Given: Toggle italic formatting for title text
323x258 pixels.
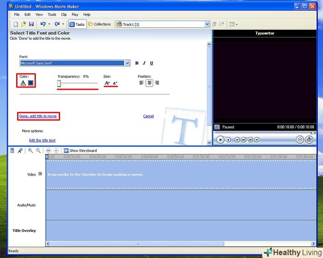Looking at the screenshot, I should click(144, 63).
